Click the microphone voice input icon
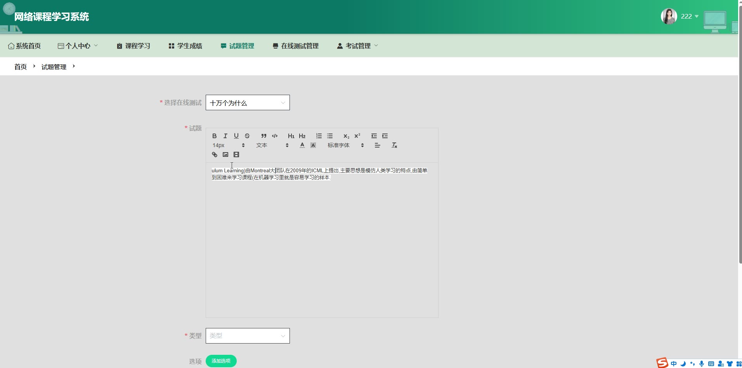Image resolution: width=742 pixels, height=368 pixels. click(702, 364)
